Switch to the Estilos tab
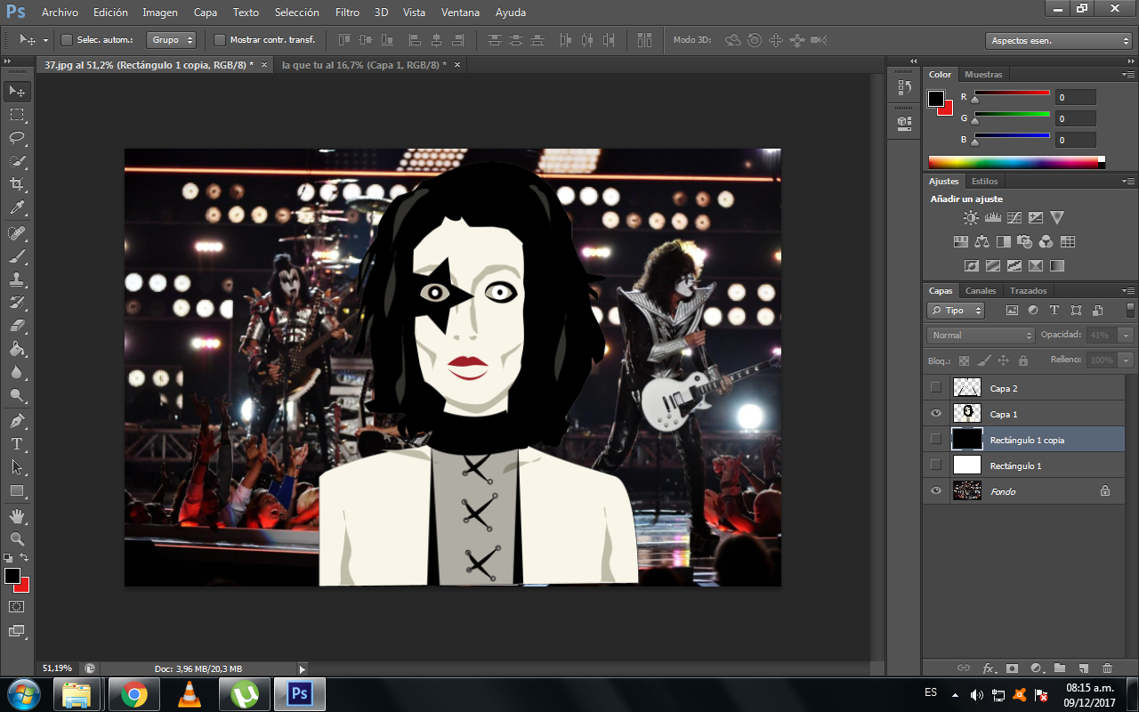The width and height of the screenshot is (1139, 712). 984,182
